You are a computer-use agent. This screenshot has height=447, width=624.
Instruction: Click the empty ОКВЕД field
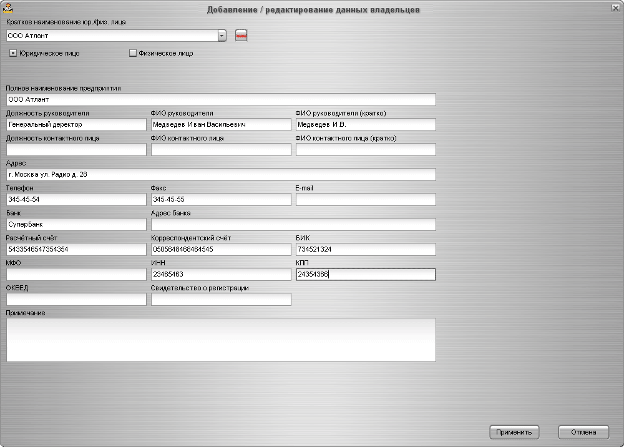click(76, 299)
